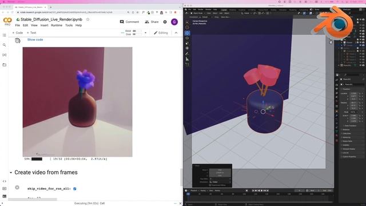Open Colab settings gear icon
Screen dimensions: 366x206
coord(165,22)
